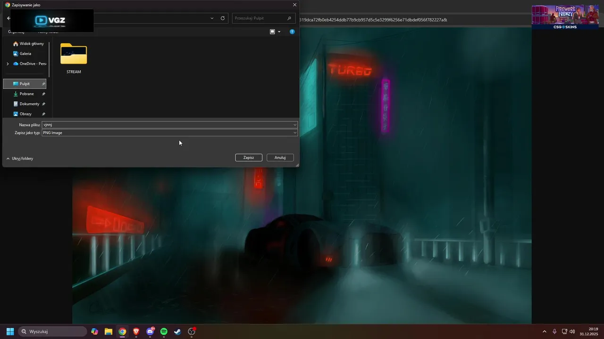604x339 pixels.
Task: Refresh the folder in the save dialog
Action: click(x=223, y=18)
